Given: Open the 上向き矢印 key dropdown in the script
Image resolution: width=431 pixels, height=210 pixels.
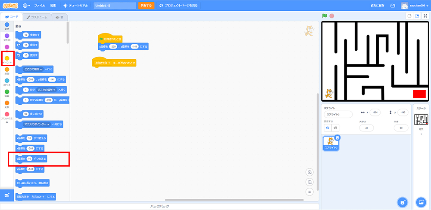Looking at the screenshot, I should tap(109, 63).
